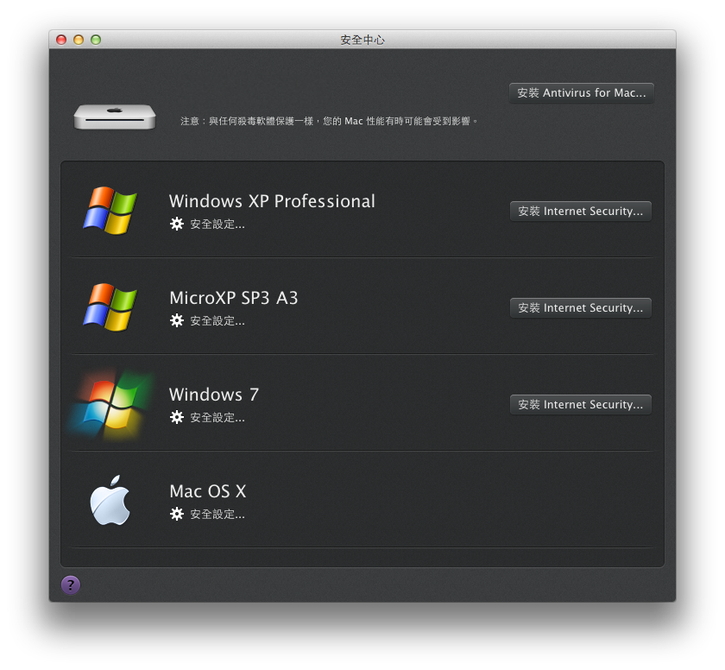The width and height of the screenshot is (725, 670).
Task: Install Internet Security for Windows 7
Action: (580, 405)
